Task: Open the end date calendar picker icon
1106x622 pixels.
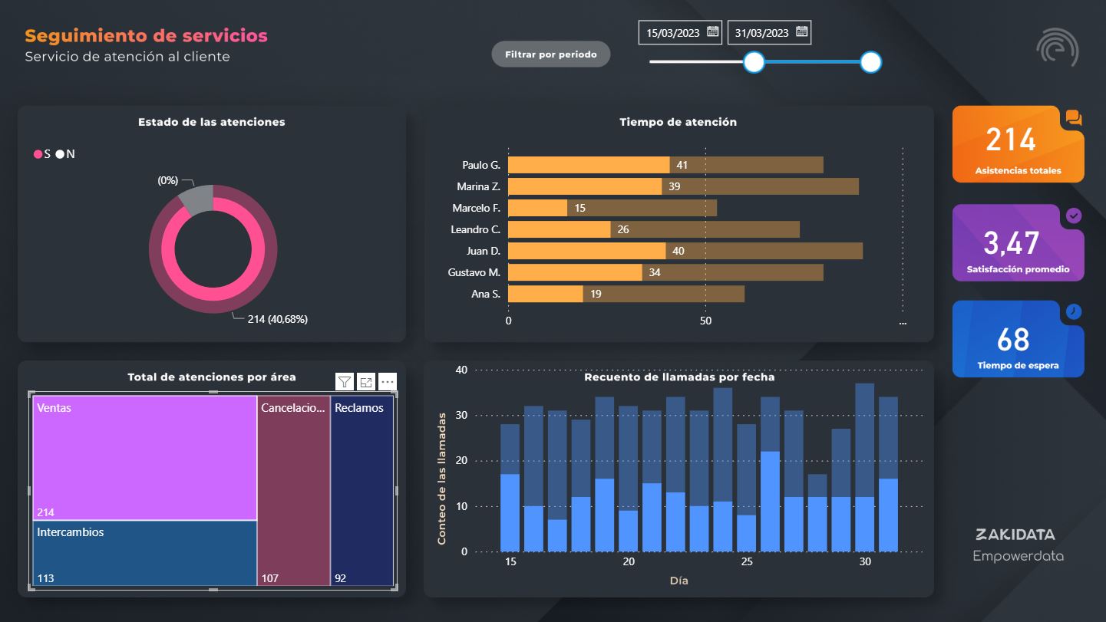Action: tap(801, 32)
